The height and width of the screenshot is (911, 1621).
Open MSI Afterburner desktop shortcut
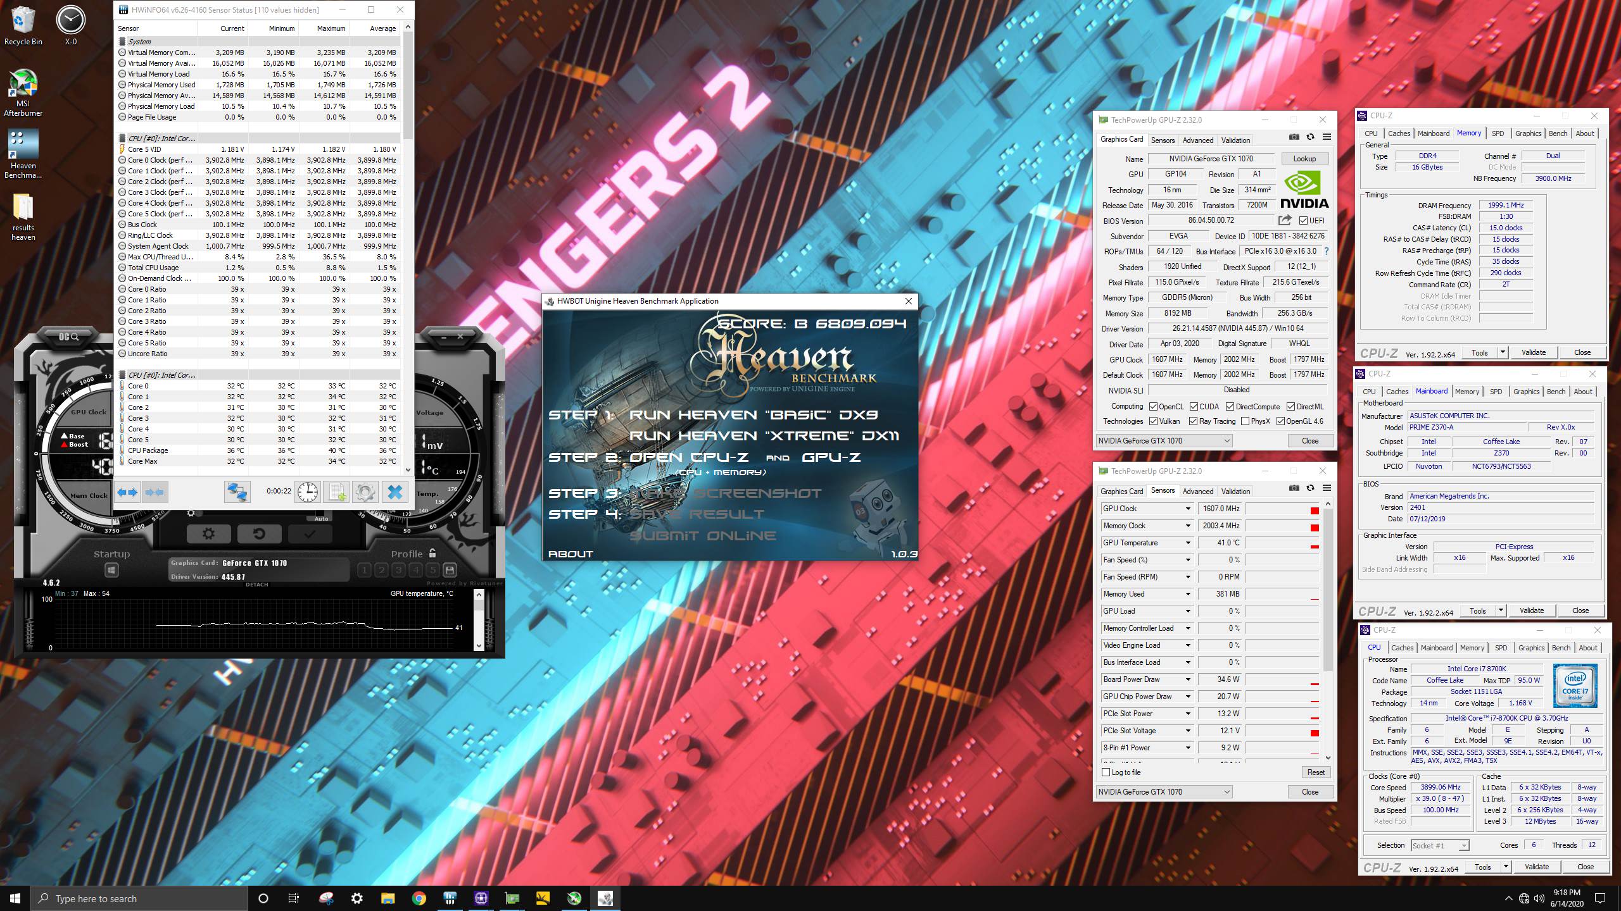pyautogui.click(x=23, y=93)
